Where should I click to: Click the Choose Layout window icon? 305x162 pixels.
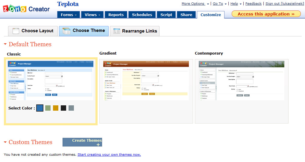(16, 31)
